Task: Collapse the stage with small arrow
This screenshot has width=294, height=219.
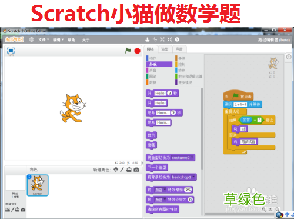Action: [x=142, y=163]
